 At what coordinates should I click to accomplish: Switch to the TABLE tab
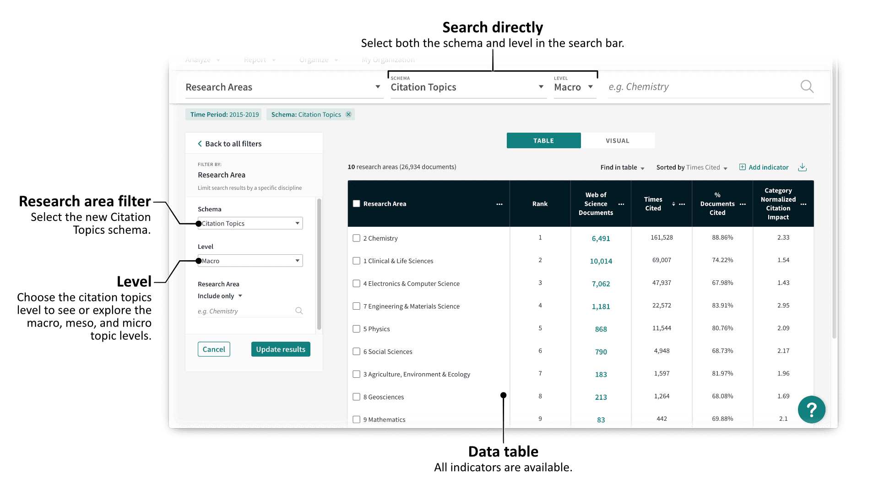pyautogui.click(x=543, y=140)
